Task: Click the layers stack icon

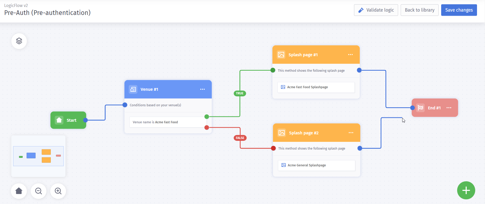Action: (19, 41)
